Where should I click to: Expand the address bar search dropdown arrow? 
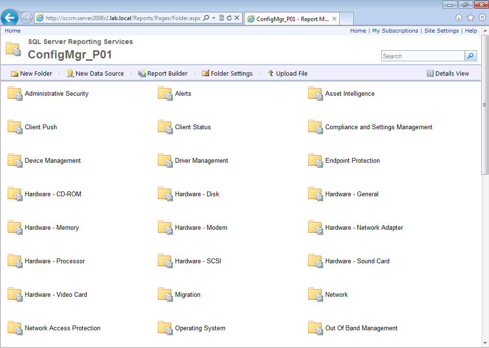pyautogui.click(x=213, y=18)
